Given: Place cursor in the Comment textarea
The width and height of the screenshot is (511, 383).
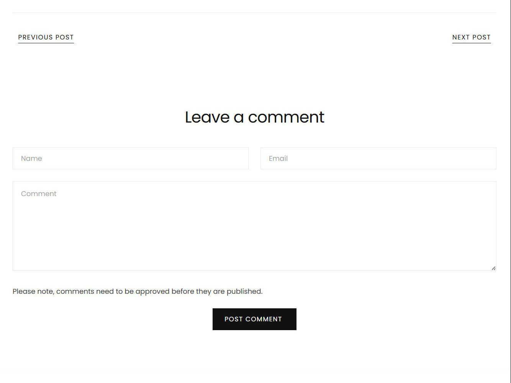Looking at the screenshot, I should (x=254, y=226).
